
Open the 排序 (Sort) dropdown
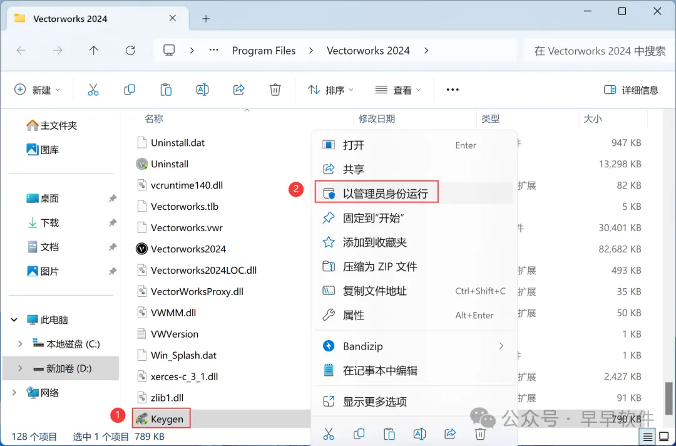pyautogui.click(x=330, y=90)
